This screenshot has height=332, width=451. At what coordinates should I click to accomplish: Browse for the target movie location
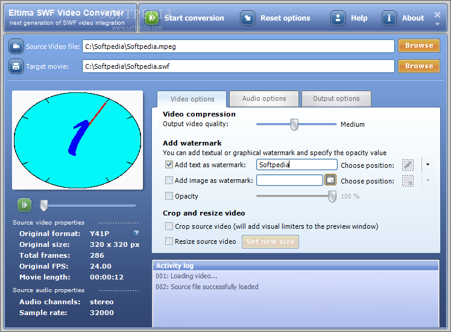coord(419,66)
